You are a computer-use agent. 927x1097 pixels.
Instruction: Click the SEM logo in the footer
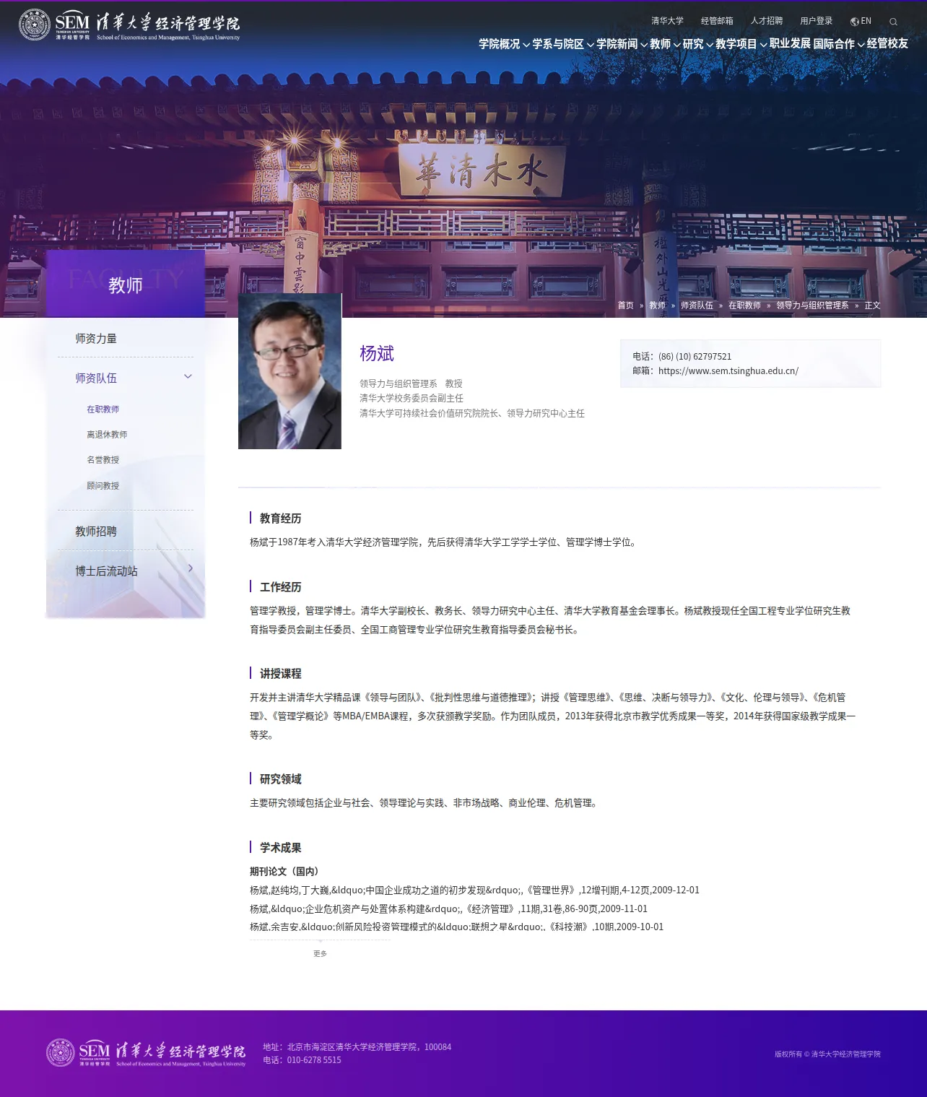146,1053
